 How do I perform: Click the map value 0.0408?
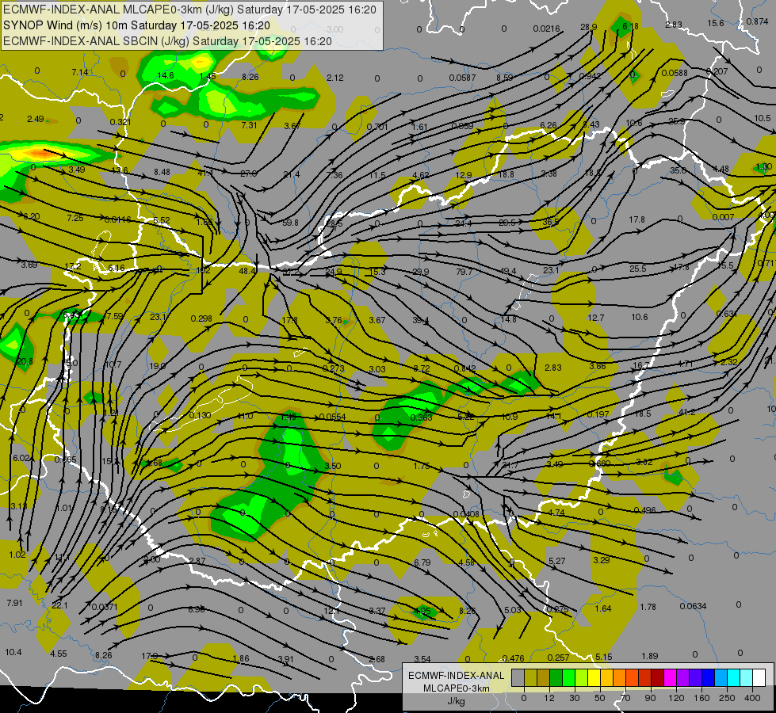click(466, 515)
